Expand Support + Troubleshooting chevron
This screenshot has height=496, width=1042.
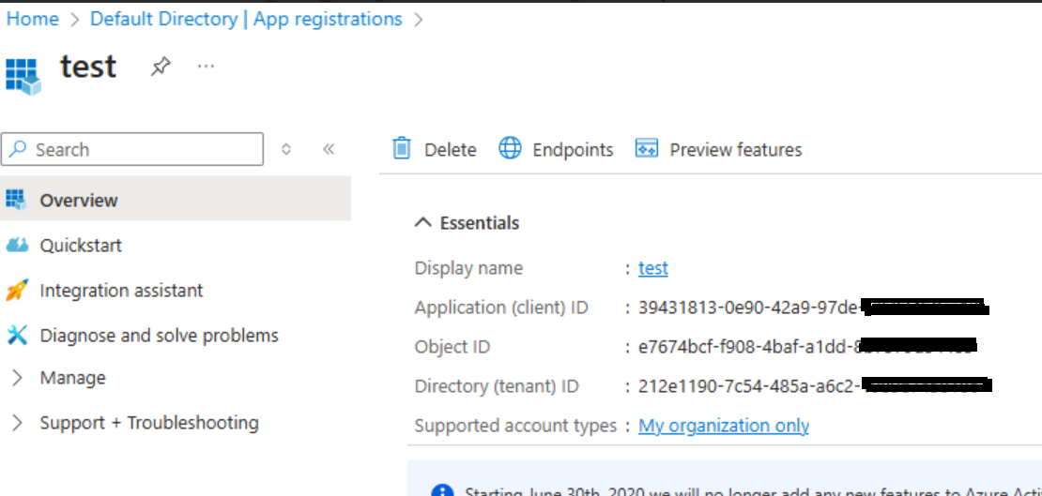pyautogui.click(x=17, y=423)
